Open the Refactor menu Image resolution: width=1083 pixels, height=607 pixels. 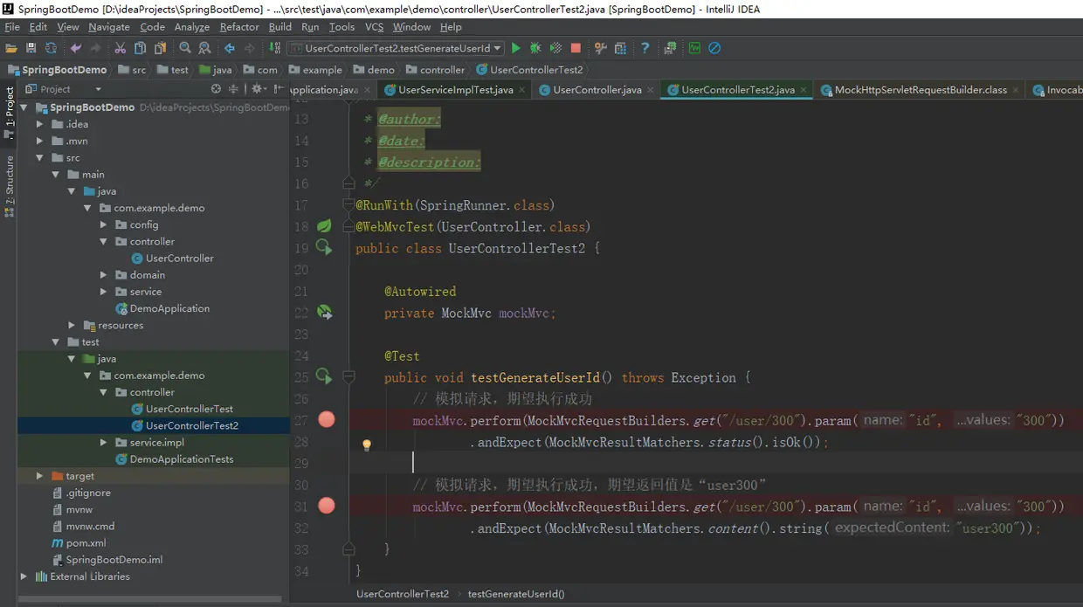tap(238, 27)
